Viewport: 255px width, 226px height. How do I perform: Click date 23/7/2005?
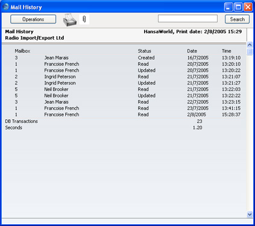click(198, 108)
